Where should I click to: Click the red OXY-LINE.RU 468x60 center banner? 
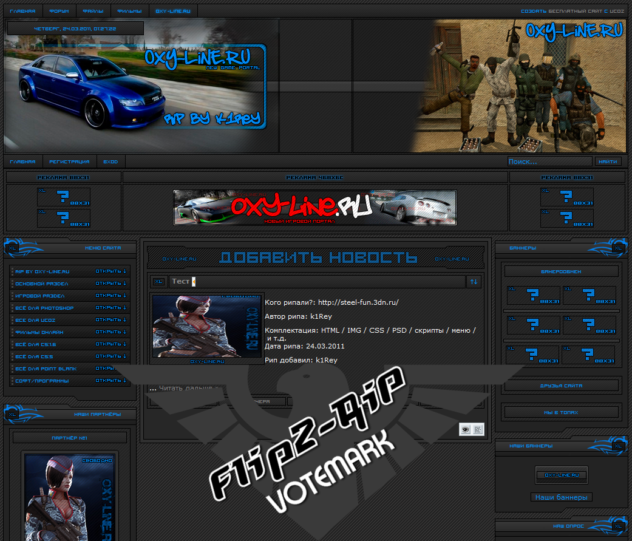pyautogui.click(x=315, y=208)
